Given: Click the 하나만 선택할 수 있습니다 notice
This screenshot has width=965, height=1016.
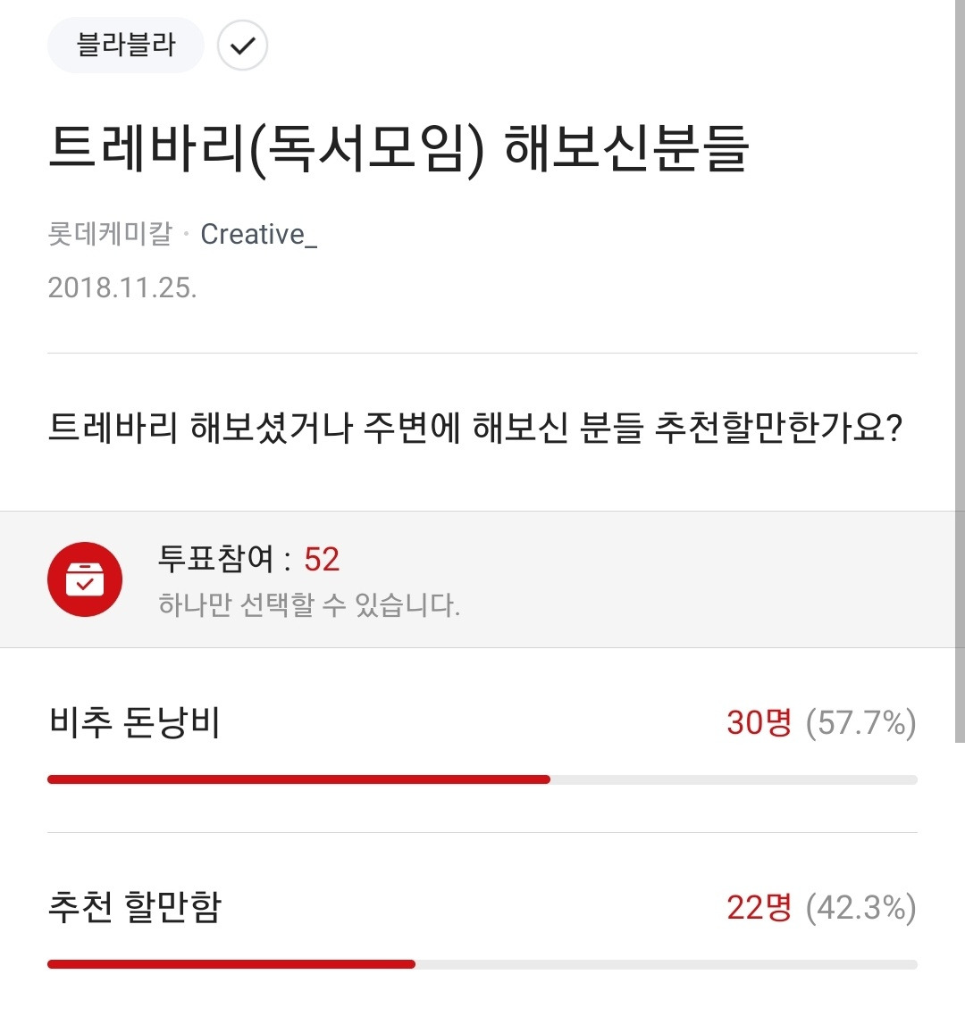Looking at the screenshot, I should point(309,604).
